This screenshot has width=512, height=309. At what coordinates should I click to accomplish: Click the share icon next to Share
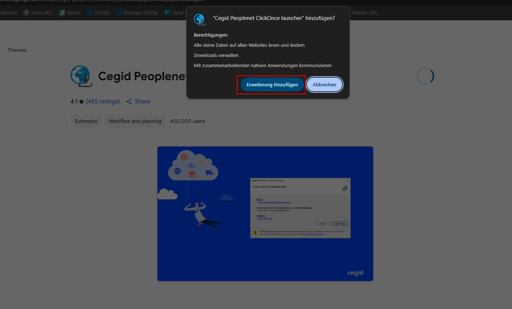tap(129, 102)
